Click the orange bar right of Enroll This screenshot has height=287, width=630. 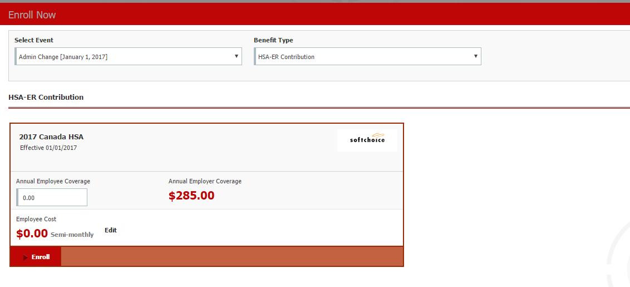pyautogui.click(x=232, y=257)
